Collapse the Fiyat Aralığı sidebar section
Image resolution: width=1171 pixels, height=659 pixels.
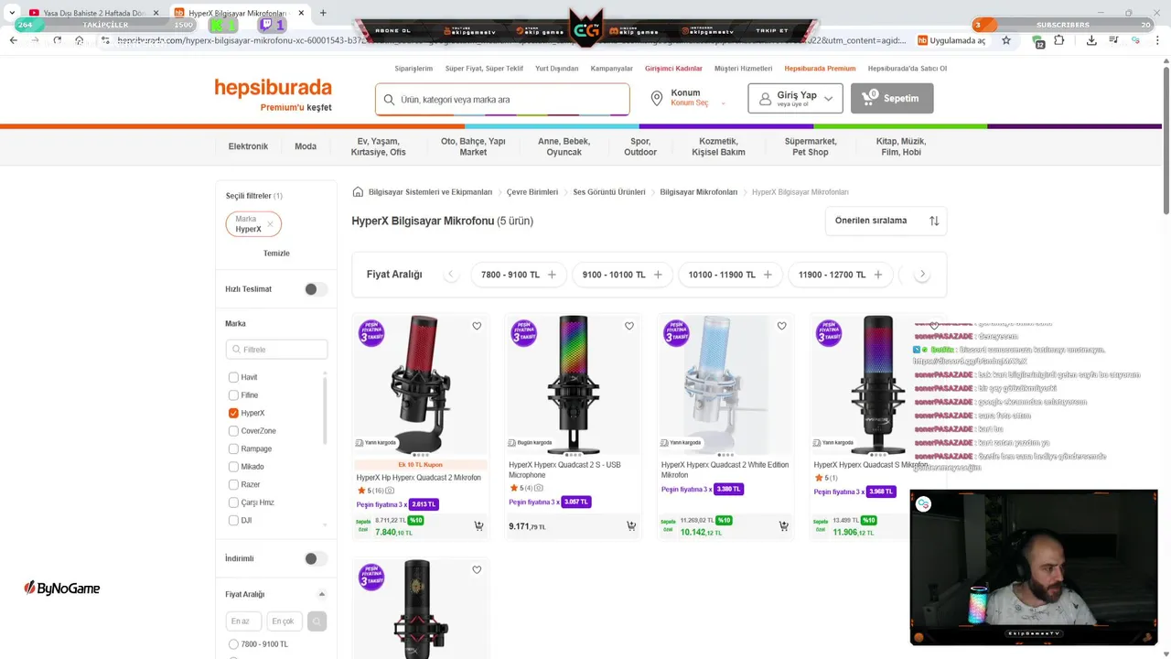point(321,595)
